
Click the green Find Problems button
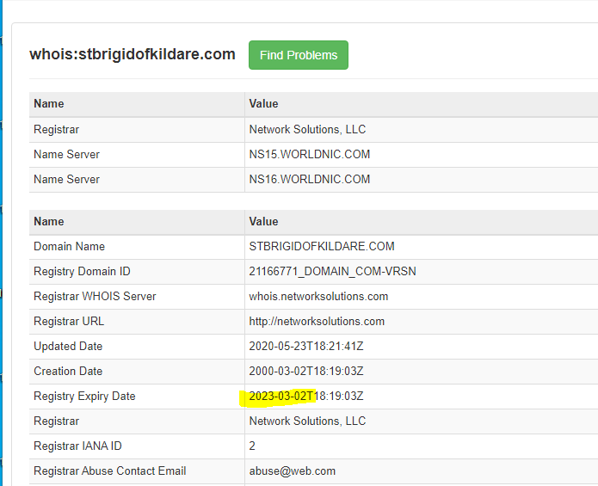pos(298,55)
